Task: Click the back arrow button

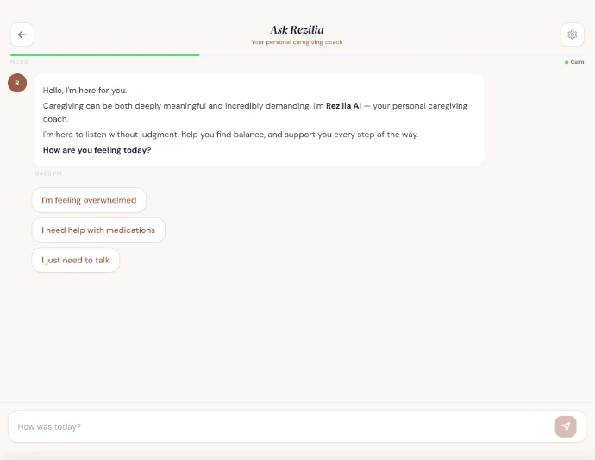Action: (x=22, y=35)
